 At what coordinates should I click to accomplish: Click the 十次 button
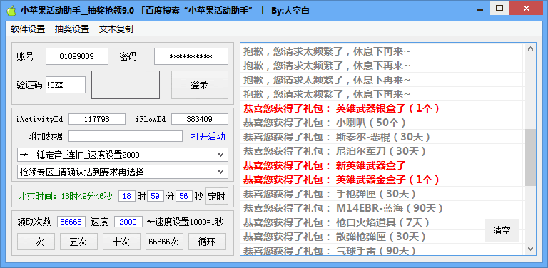[x=121, y=242]
